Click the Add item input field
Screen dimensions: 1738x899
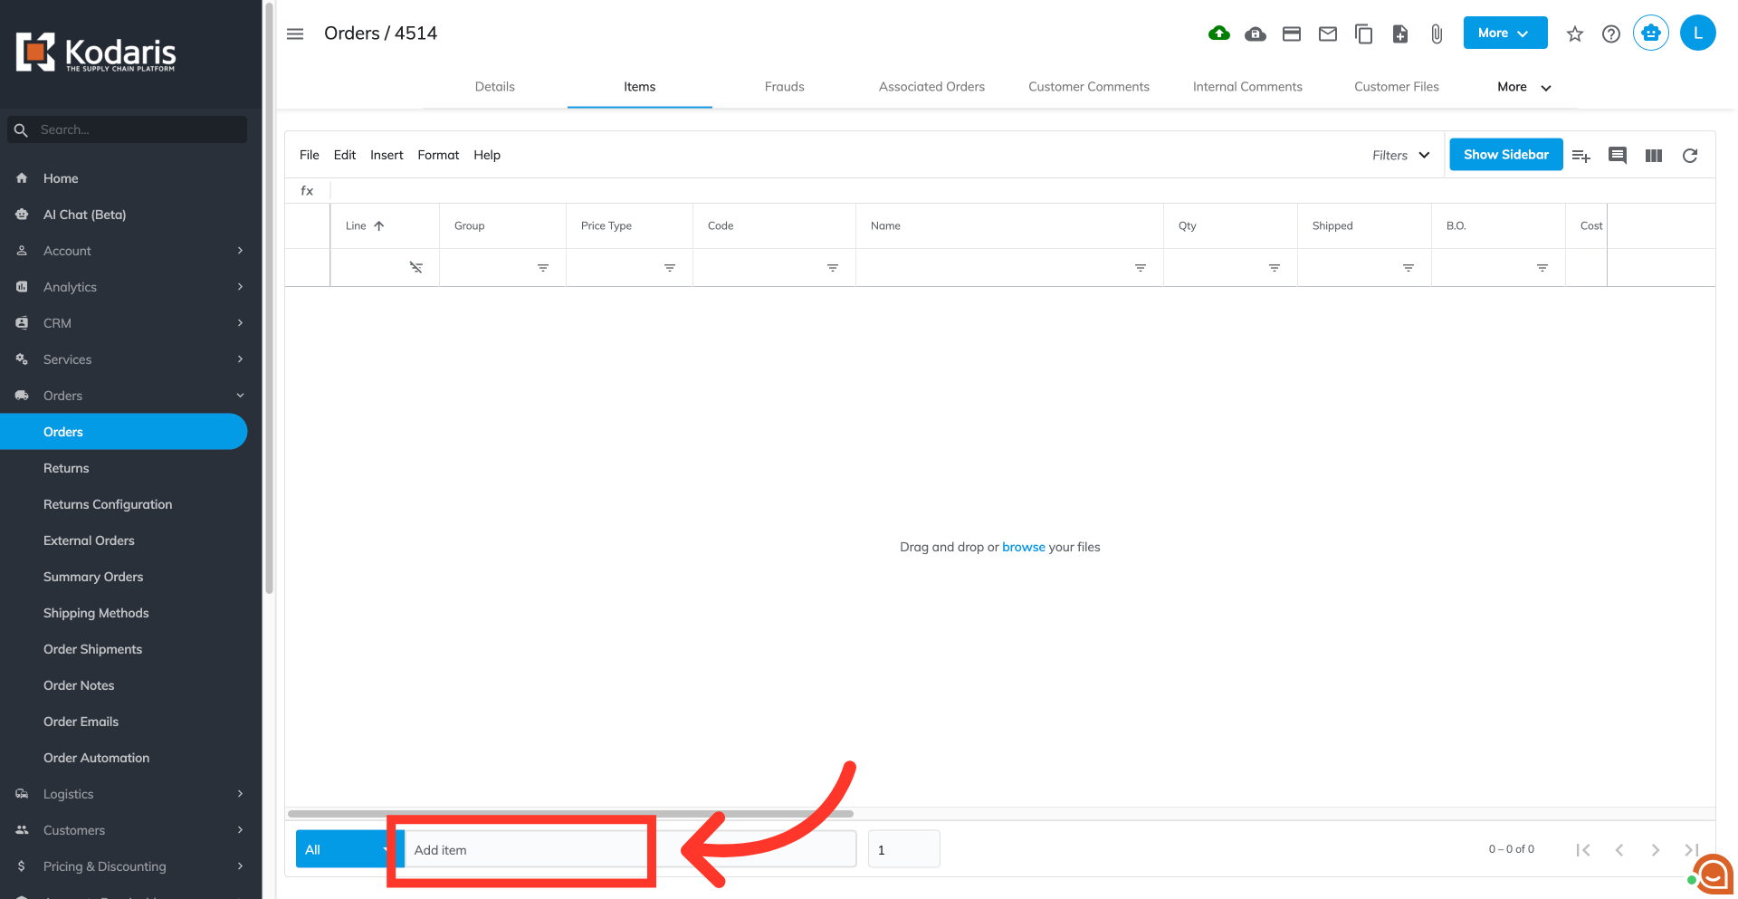(x=629, y=849)
